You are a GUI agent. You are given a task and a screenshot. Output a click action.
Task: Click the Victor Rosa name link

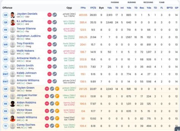[24, 110]
